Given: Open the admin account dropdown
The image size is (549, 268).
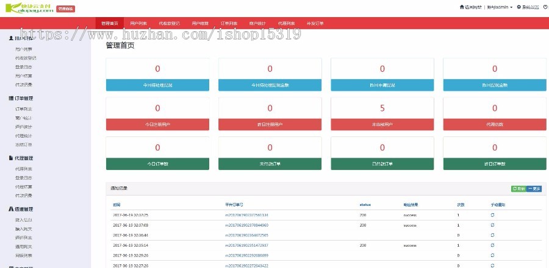Looking at the screenshot, I should coord(499,7).
